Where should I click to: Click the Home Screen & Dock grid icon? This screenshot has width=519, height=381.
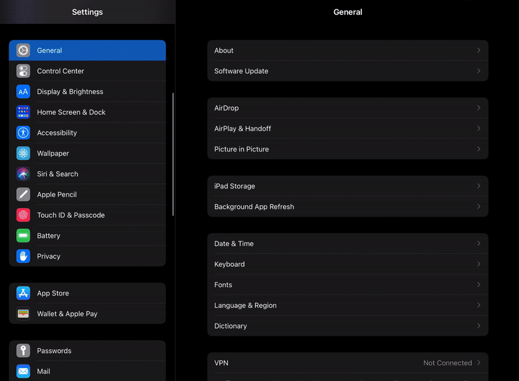(23, 112)
